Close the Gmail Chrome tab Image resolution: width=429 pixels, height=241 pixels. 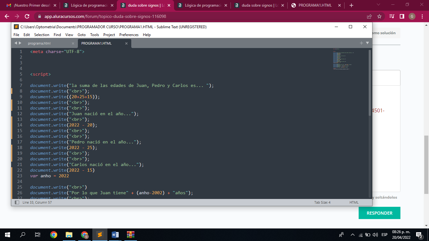click(x=55, y=5)
